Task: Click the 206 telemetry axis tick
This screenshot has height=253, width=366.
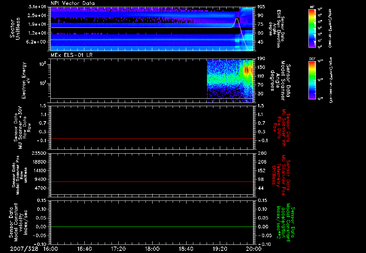Action: click(x=261, y=162)
